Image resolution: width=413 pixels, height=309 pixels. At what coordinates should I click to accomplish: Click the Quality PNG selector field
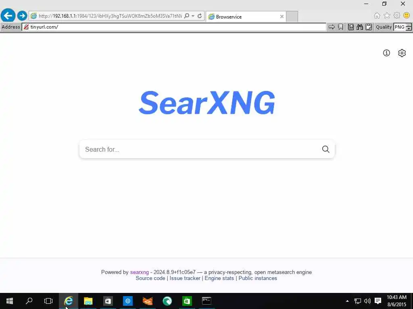pos(400,27)
